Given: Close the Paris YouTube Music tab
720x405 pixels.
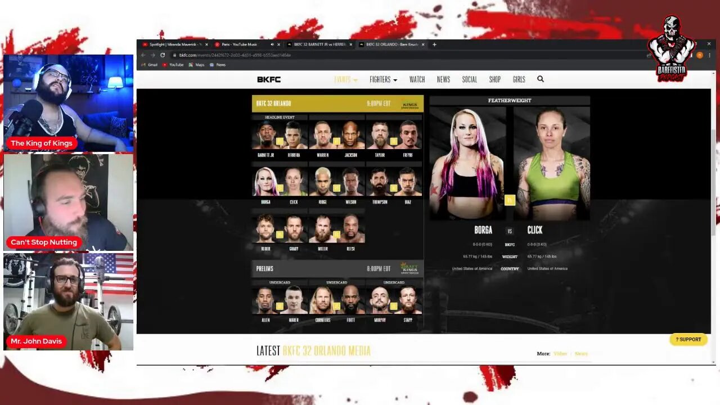Looking at the screenshot, I should [278, 44].
